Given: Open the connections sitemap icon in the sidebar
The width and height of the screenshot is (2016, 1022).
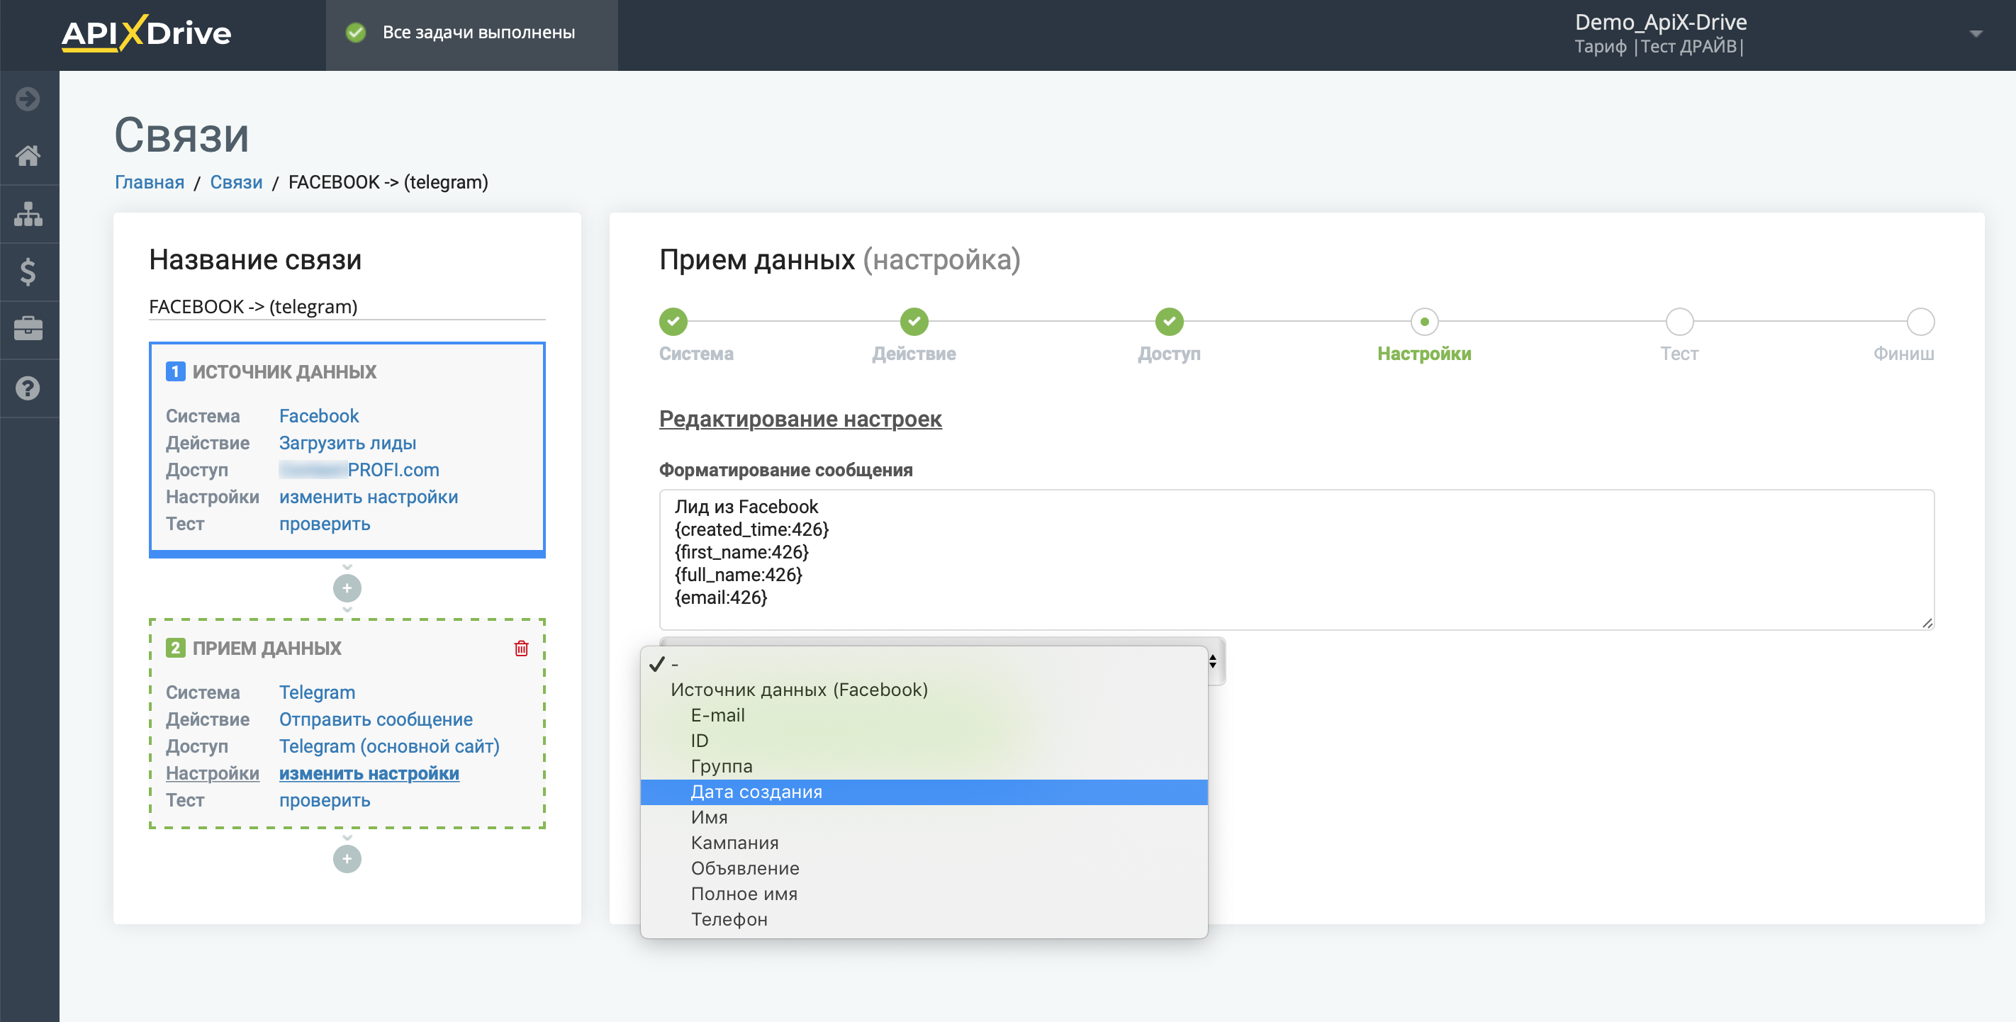Looking at the screenshot, I should point(28,213).
